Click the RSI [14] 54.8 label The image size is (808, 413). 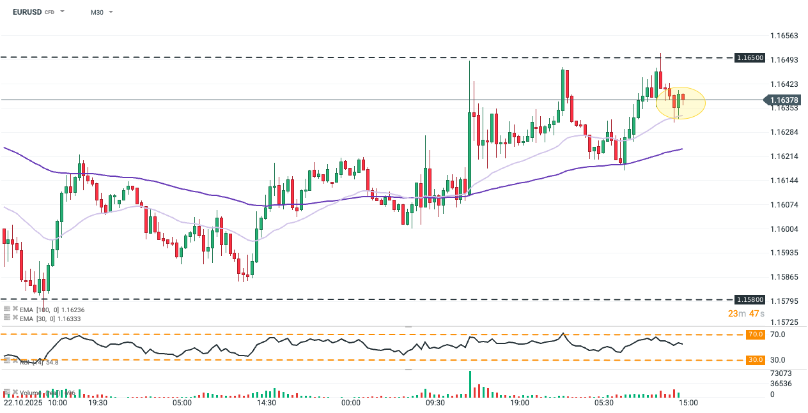click(40, 362)
